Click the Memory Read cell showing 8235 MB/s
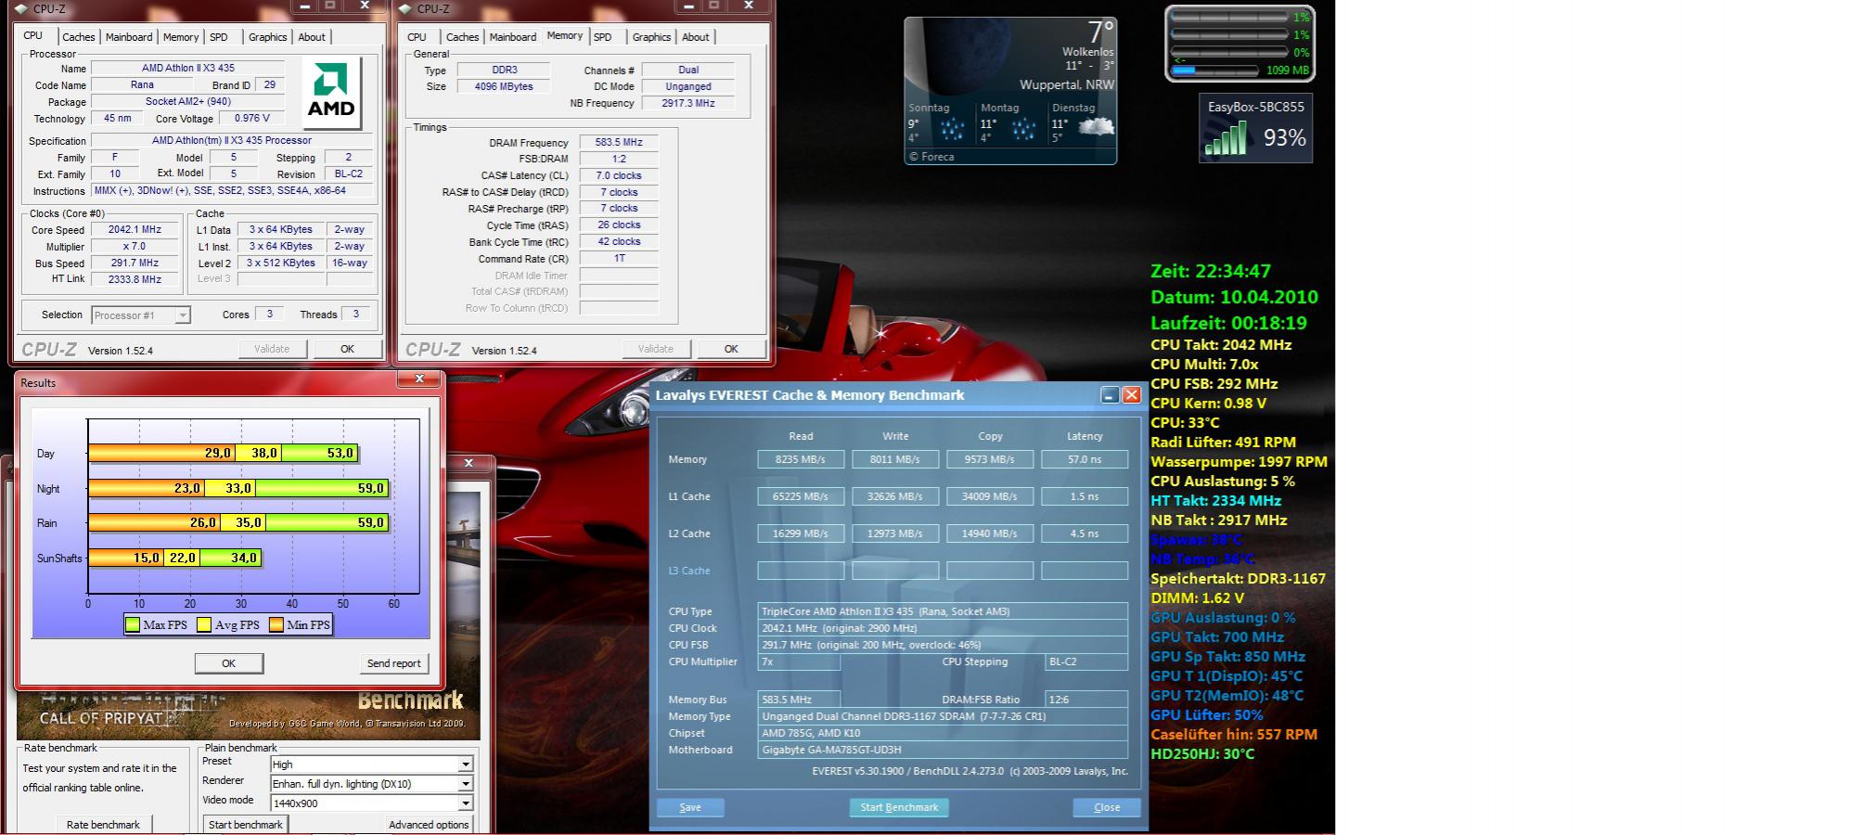Viewport: 1862px width, 835px height. tap(801, 459)
